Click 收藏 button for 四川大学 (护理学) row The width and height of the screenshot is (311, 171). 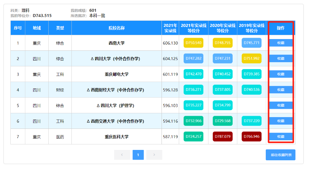click(281, 105)
